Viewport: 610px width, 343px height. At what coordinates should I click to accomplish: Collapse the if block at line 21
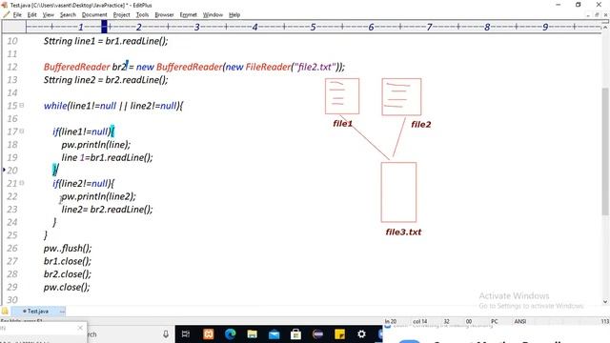coord(22,183)
